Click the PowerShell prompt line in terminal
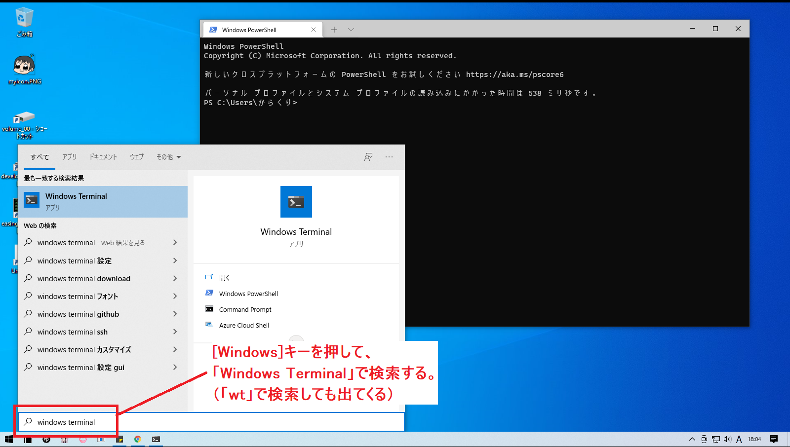790x447 pixels. click(250, 103)
